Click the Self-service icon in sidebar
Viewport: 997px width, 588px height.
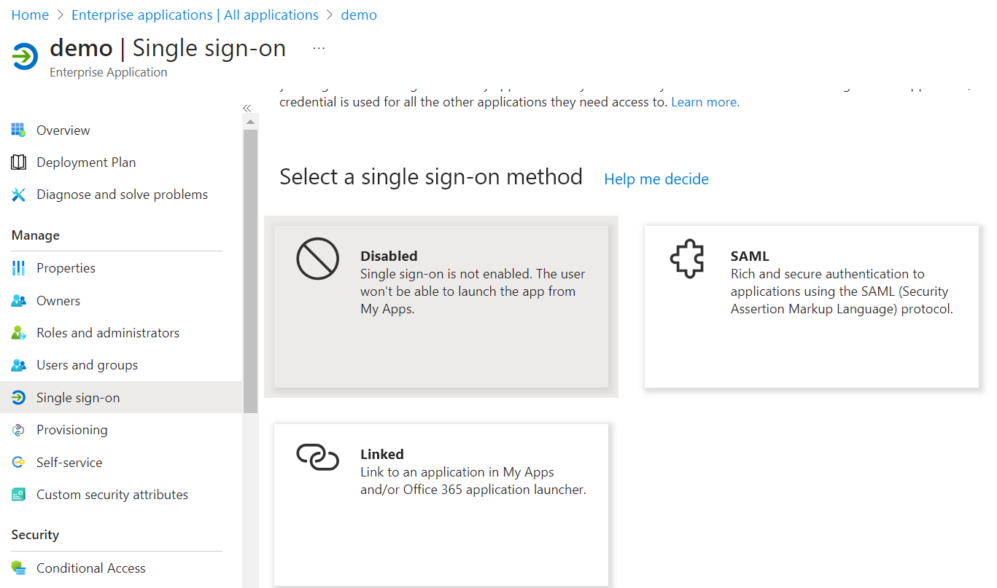coord(18,463)
